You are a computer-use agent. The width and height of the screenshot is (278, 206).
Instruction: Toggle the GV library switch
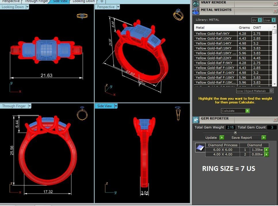pos(260,20)
